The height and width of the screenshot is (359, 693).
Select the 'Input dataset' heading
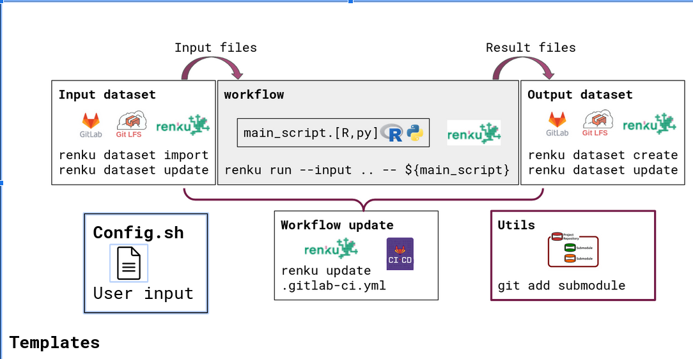(x=107, y=95)
